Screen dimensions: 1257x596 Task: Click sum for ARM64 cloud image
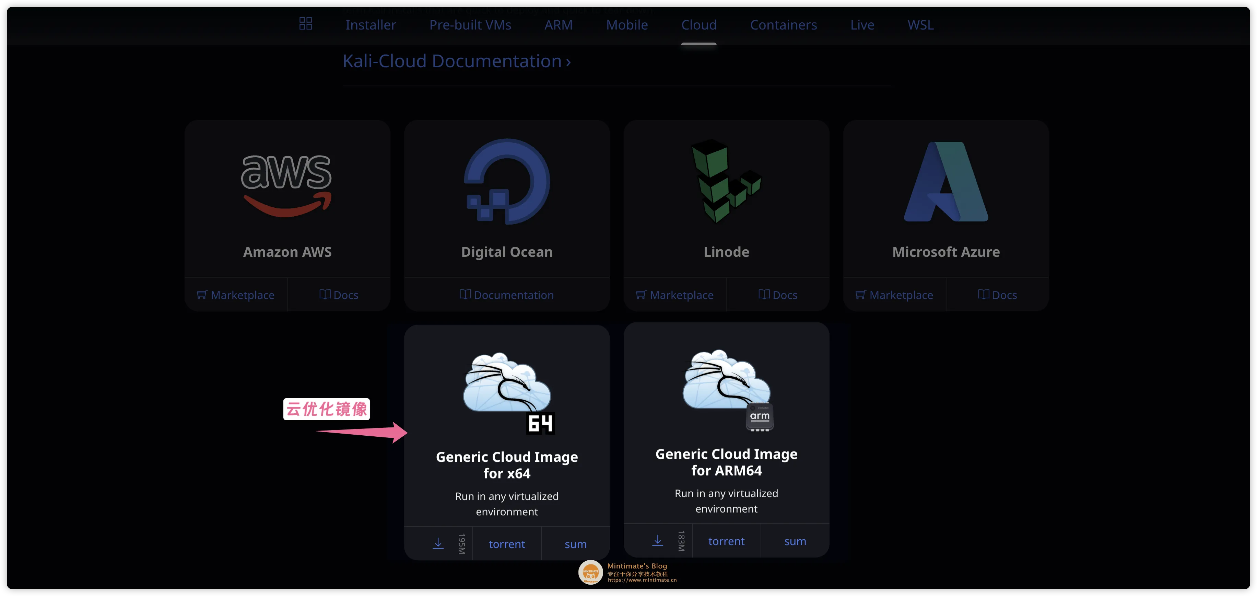point(795,541)
